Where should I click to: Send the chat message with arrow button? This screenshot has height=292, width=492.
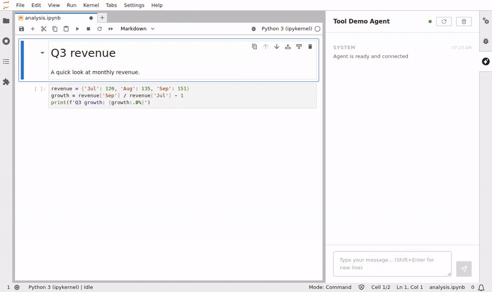coord(464,269)
